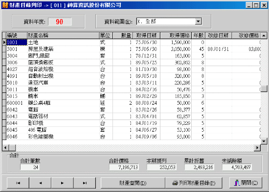
Task: Click the 年數 column header
Action: pyautogui.click(x=199, y=36)
